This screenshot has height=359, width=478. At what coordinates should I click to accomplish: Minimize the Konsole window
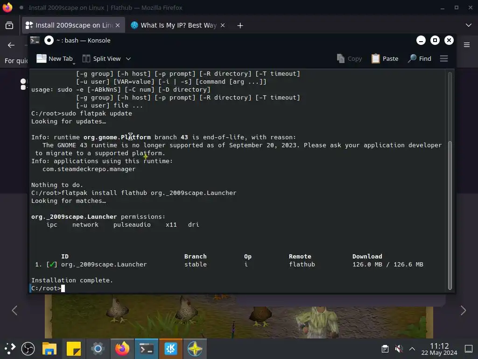[x=421, y=40]
